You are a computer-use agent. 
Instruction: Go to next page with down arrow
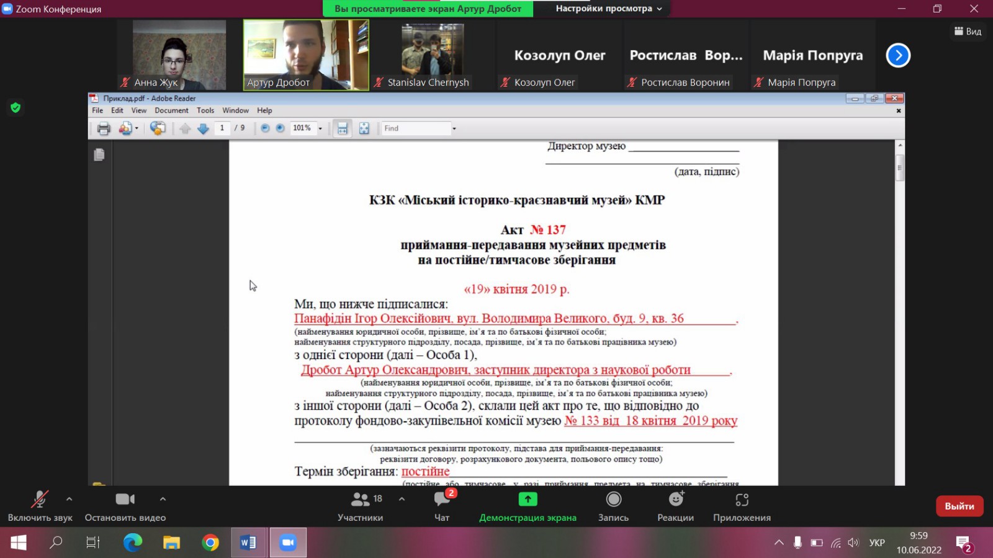coord(203,128)
